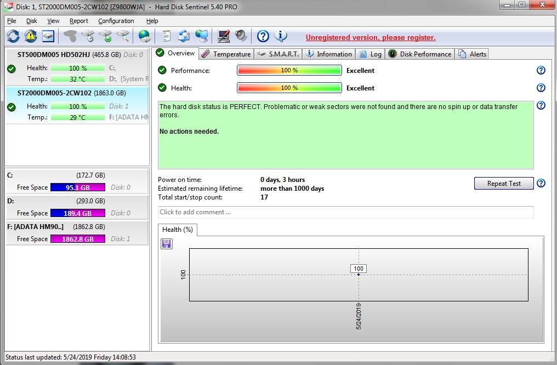Open the Report menu
The image size is (557, 365).
point(79,21)
